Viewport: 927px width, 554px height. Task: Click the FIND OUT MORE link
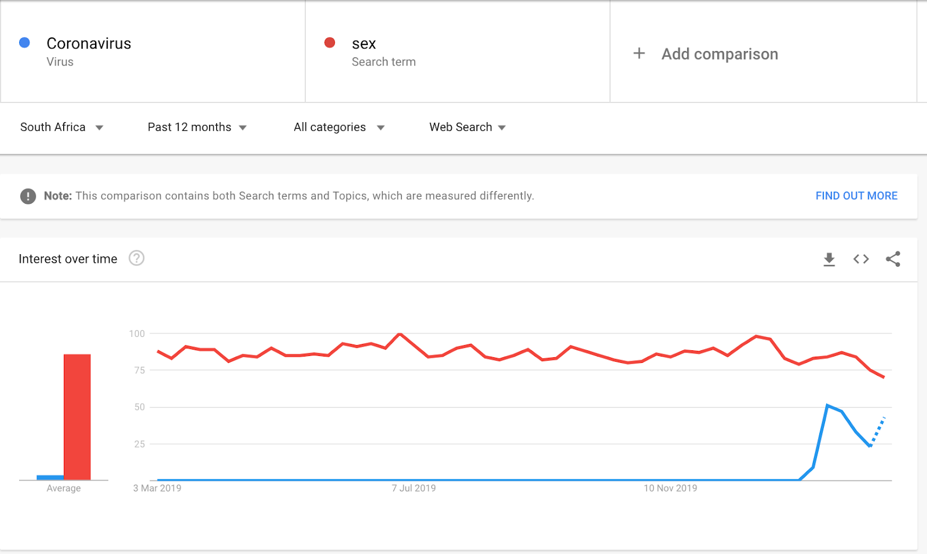[856, 196]
